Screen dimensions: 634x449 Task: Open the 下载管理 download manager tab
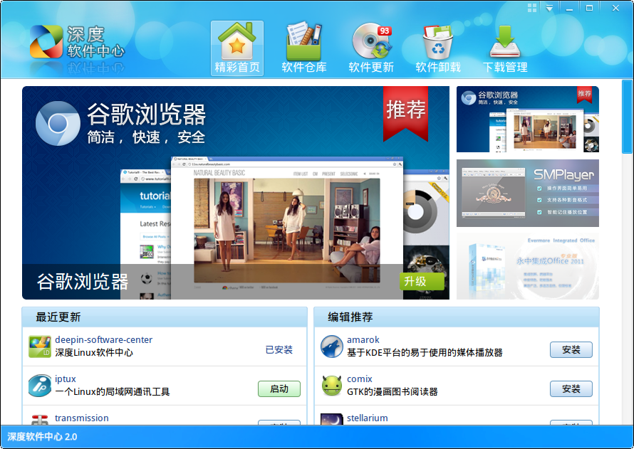click(x=506, y=48)
